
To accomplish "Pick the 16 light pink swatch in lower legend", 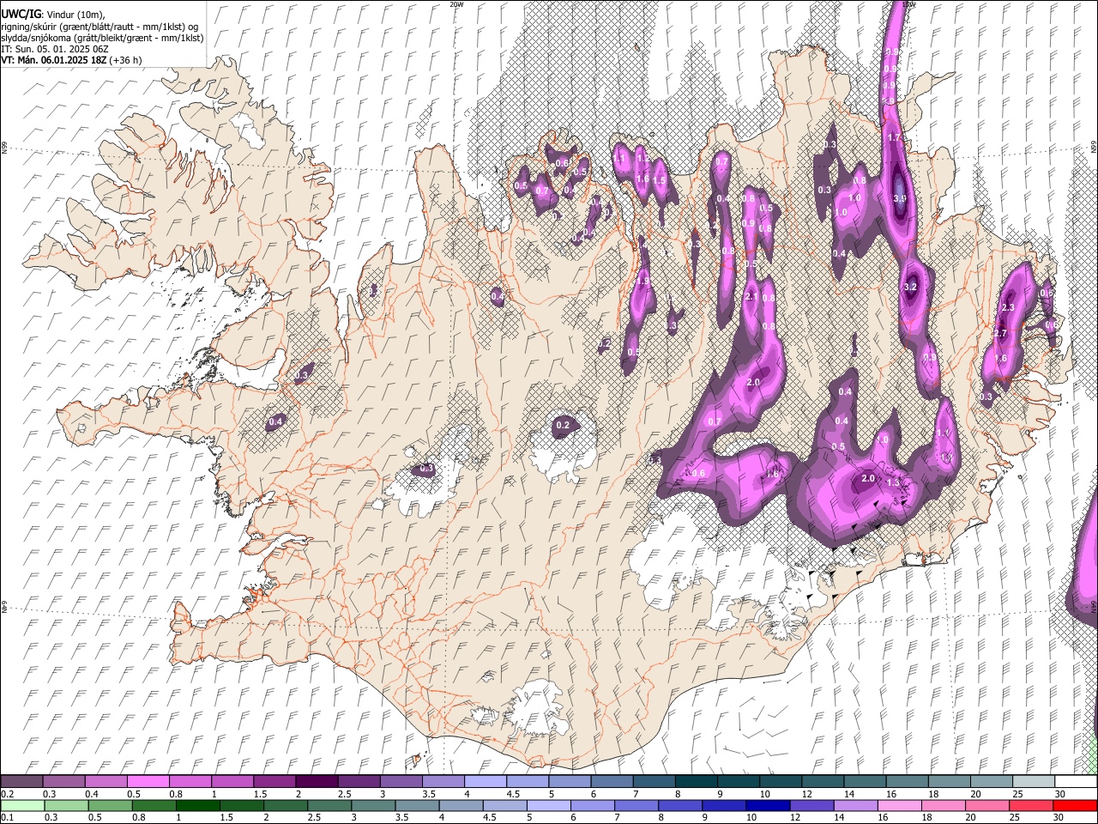I will [899, 805].
